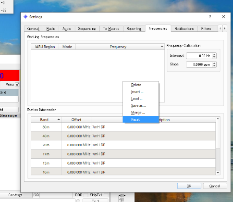This screenshot has height=202, width=233.
Task: Confirm settings with the OK button
Action: click(x=189, y=186)
